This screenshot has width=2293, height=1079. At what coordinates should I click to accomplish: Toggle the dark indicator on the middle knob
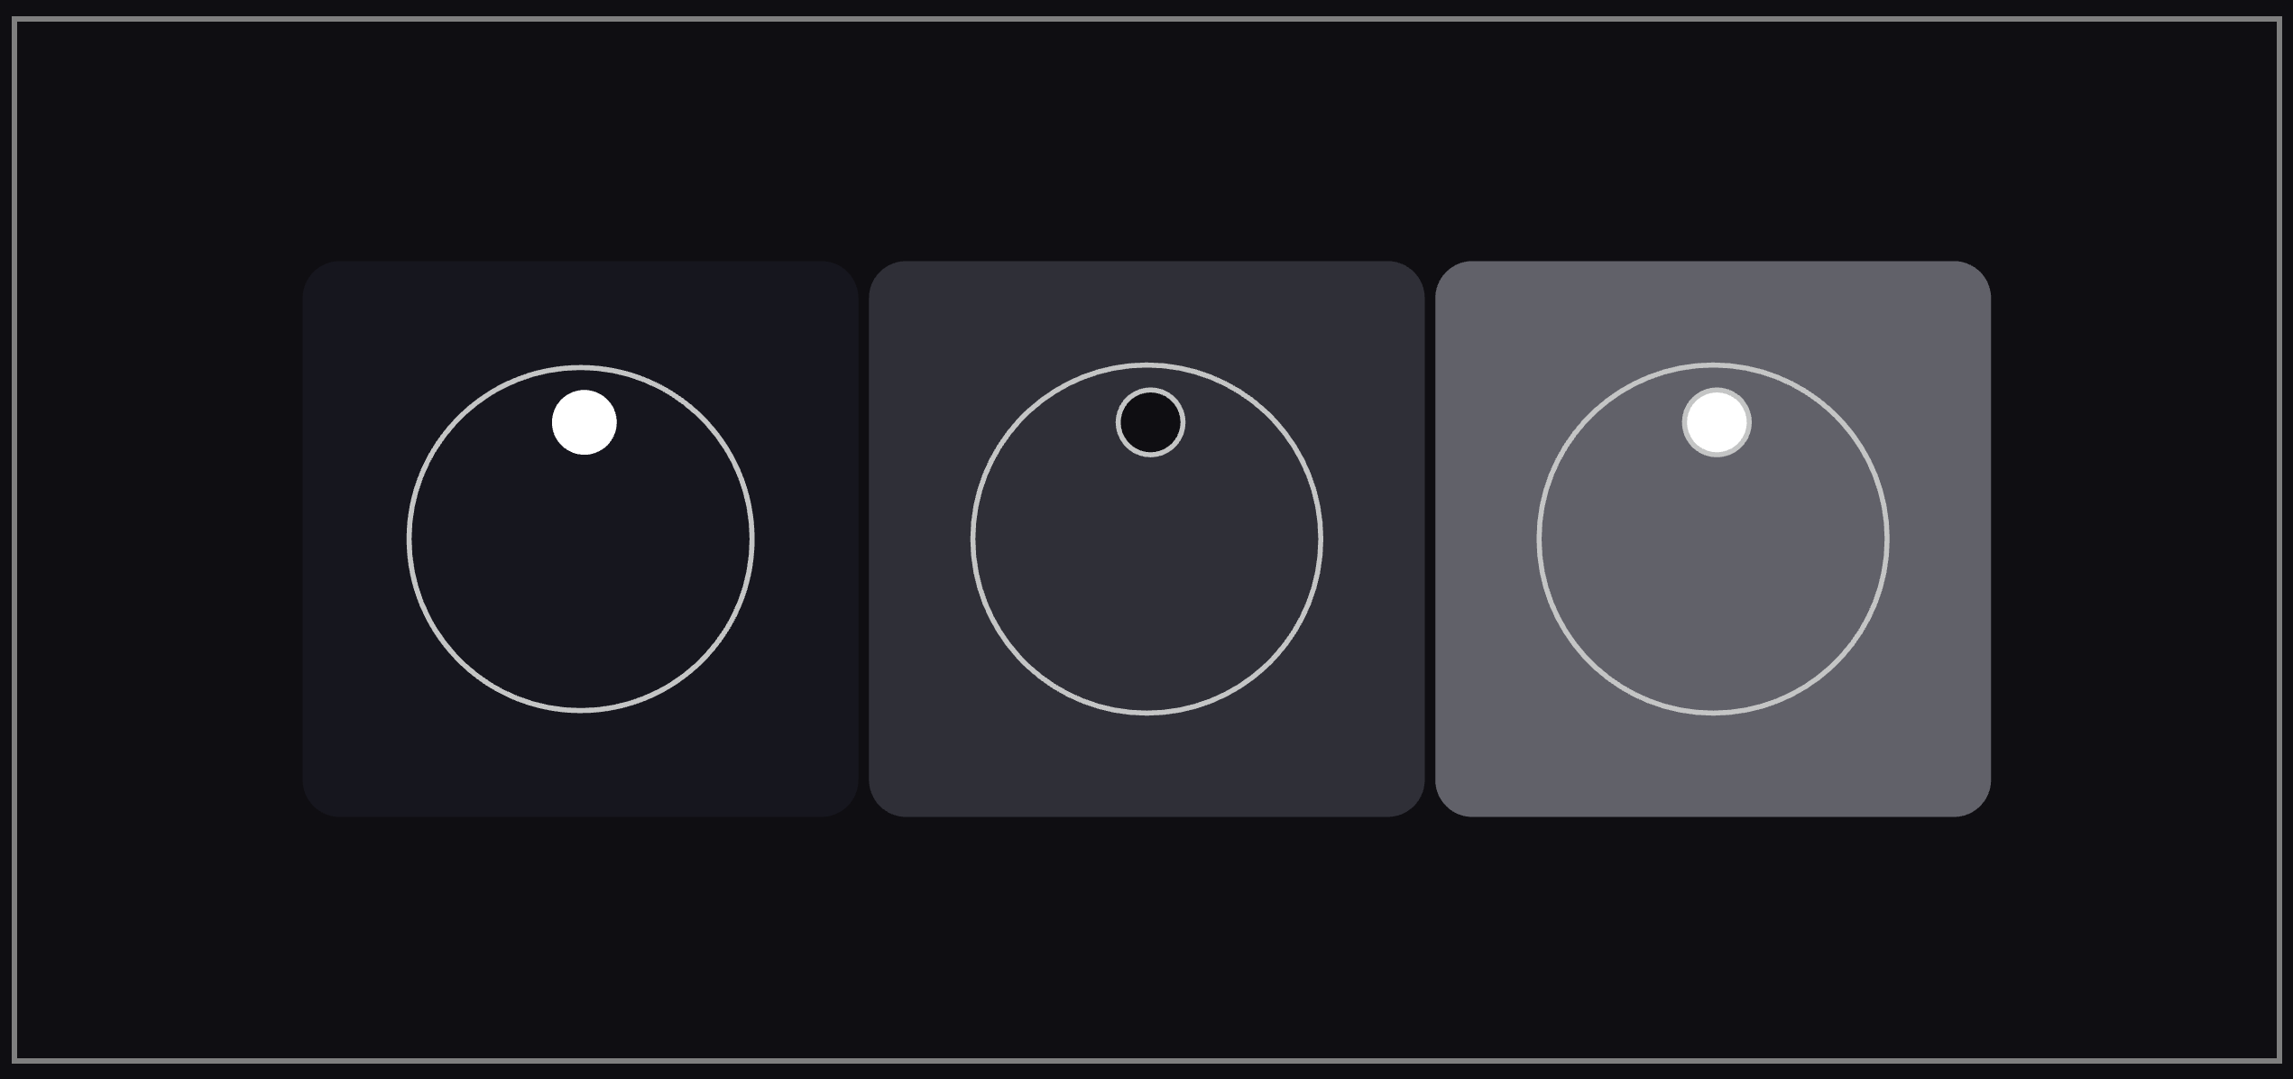click(x=1150, y=422)
